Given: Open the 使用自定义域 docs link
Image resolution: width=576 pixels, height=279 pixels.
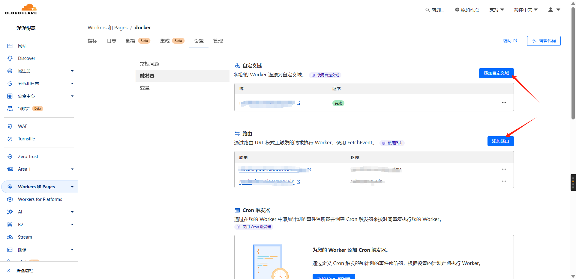Looking at the screenshot, I should coord(325,75).
